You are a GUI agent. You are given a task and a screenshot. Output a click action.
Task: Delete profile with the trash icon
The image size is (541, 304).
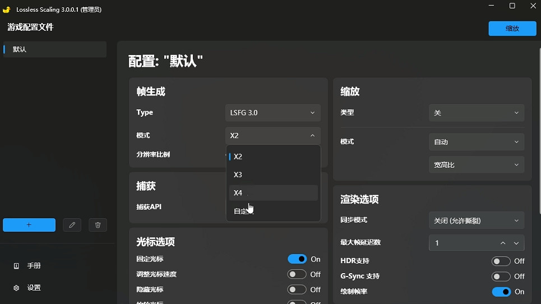(98, 225)
